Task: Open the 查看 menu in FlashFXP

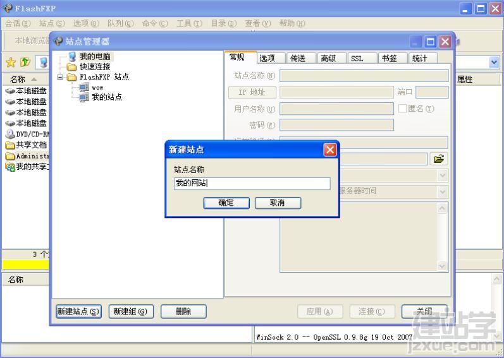Action: pyautogui.click(x=258, y=23)
